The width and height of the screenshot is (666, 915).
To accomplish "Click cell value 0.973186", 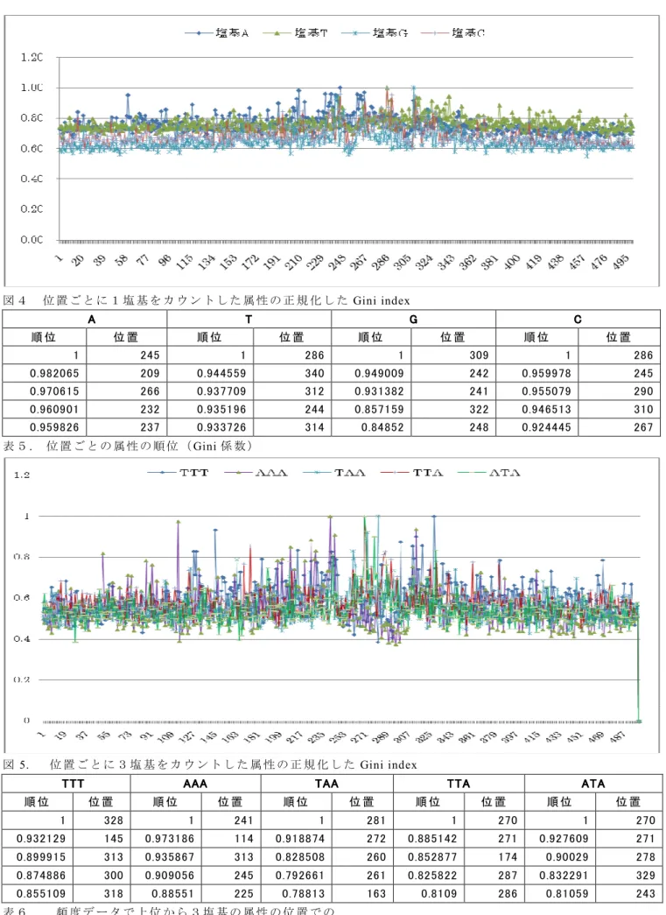I will click(170, 839).
